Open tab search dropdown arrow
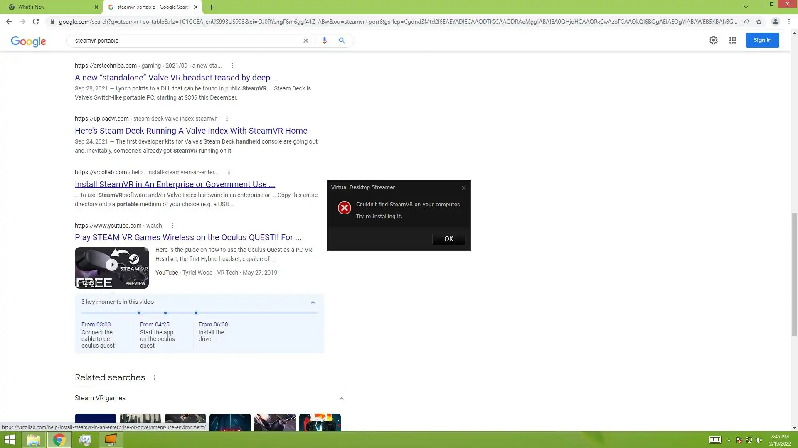798x448 pixels. pos(746,7)
